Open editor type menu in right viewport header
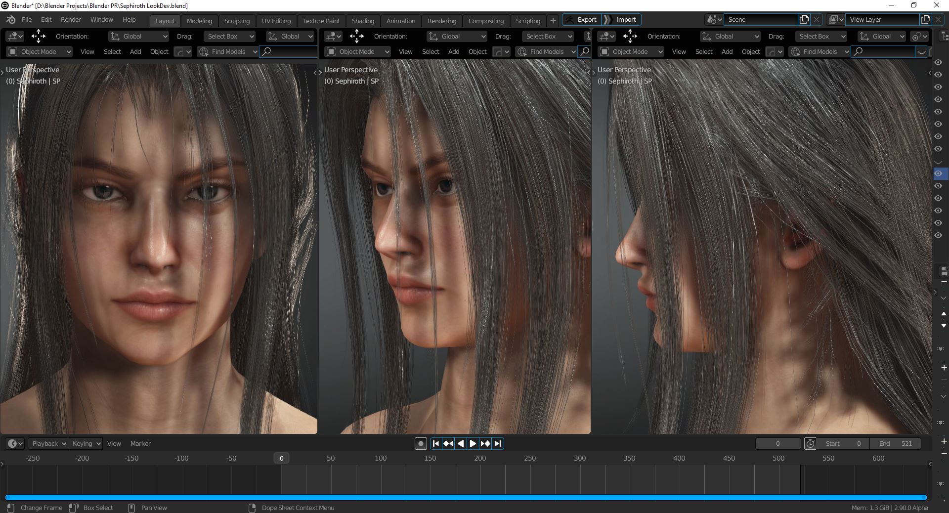The image size is (949, 513). pos(606,36)
